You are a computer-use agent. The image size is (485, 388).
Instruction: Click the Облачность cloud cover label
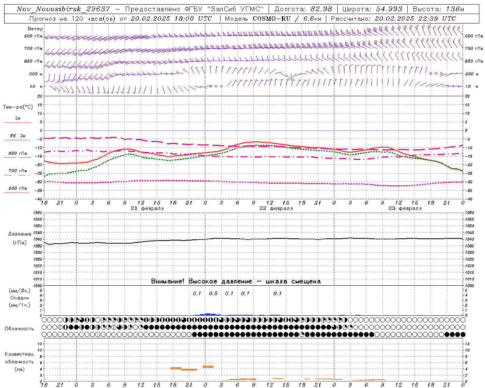click(19, 329)
